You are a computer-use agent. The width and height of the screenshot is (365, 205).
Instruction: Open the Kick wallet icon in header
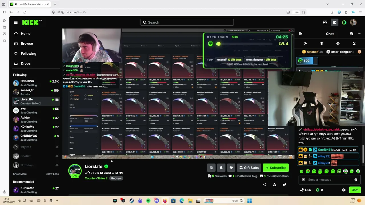(x=325, y=22)
